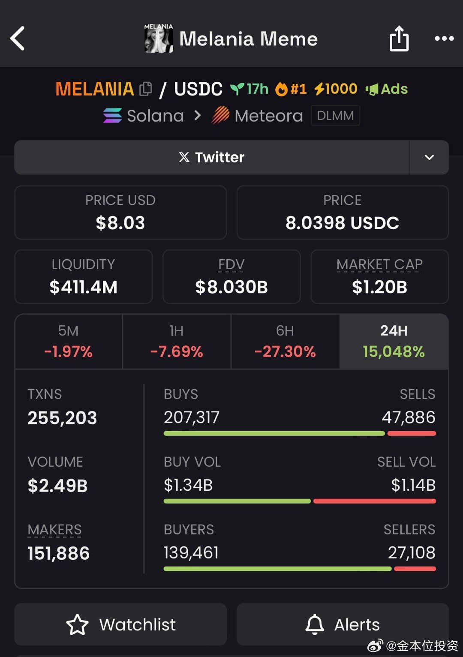
Task: Tap the fire #1 trending badge
Action: pos(291,89)
